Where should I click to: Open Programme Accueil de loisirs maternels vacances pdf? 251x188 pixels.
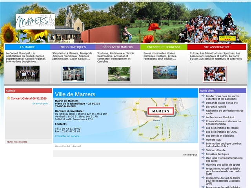(223, 181)
